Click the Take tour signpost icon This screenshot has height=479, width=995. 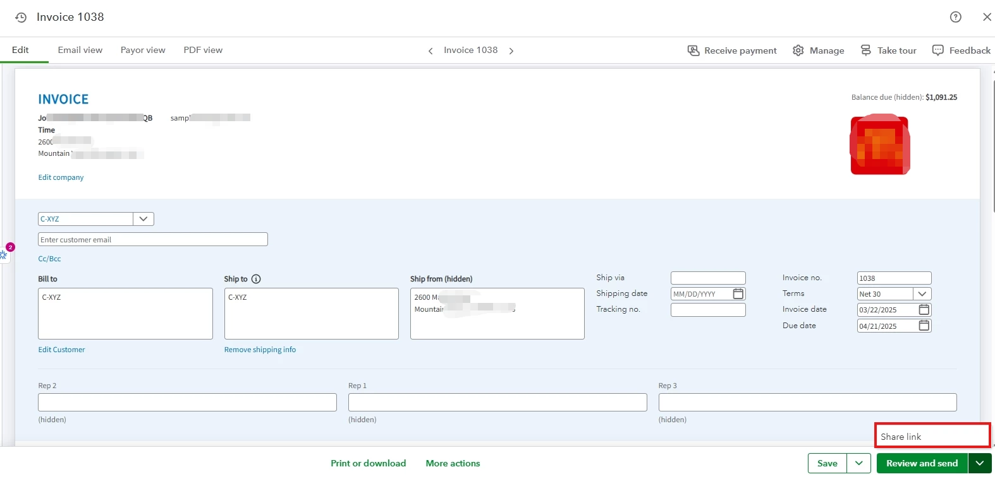(x=866, y=50)
